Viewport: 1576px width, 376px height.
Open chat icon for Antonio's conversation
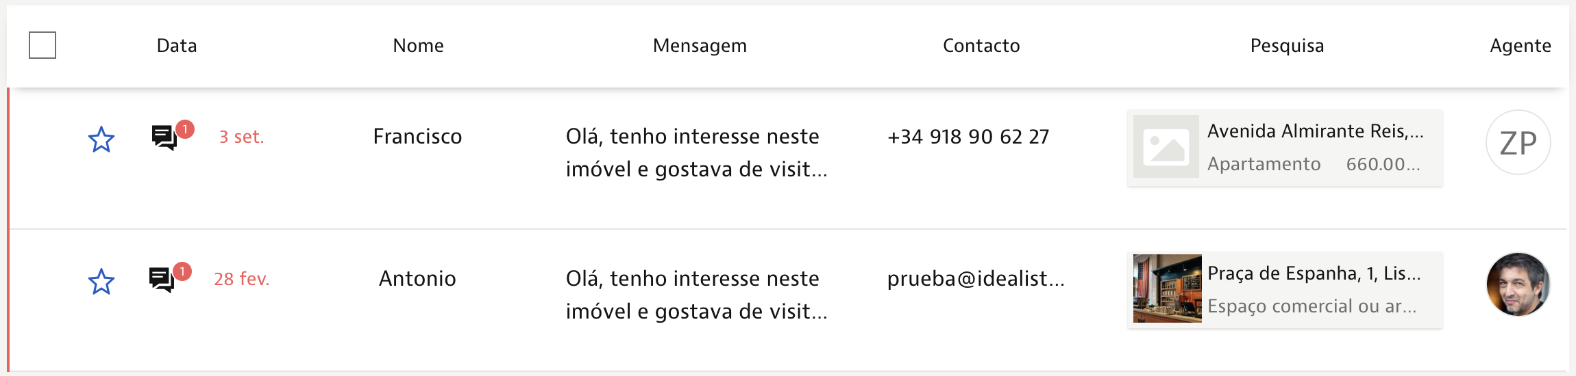point(162,280)
